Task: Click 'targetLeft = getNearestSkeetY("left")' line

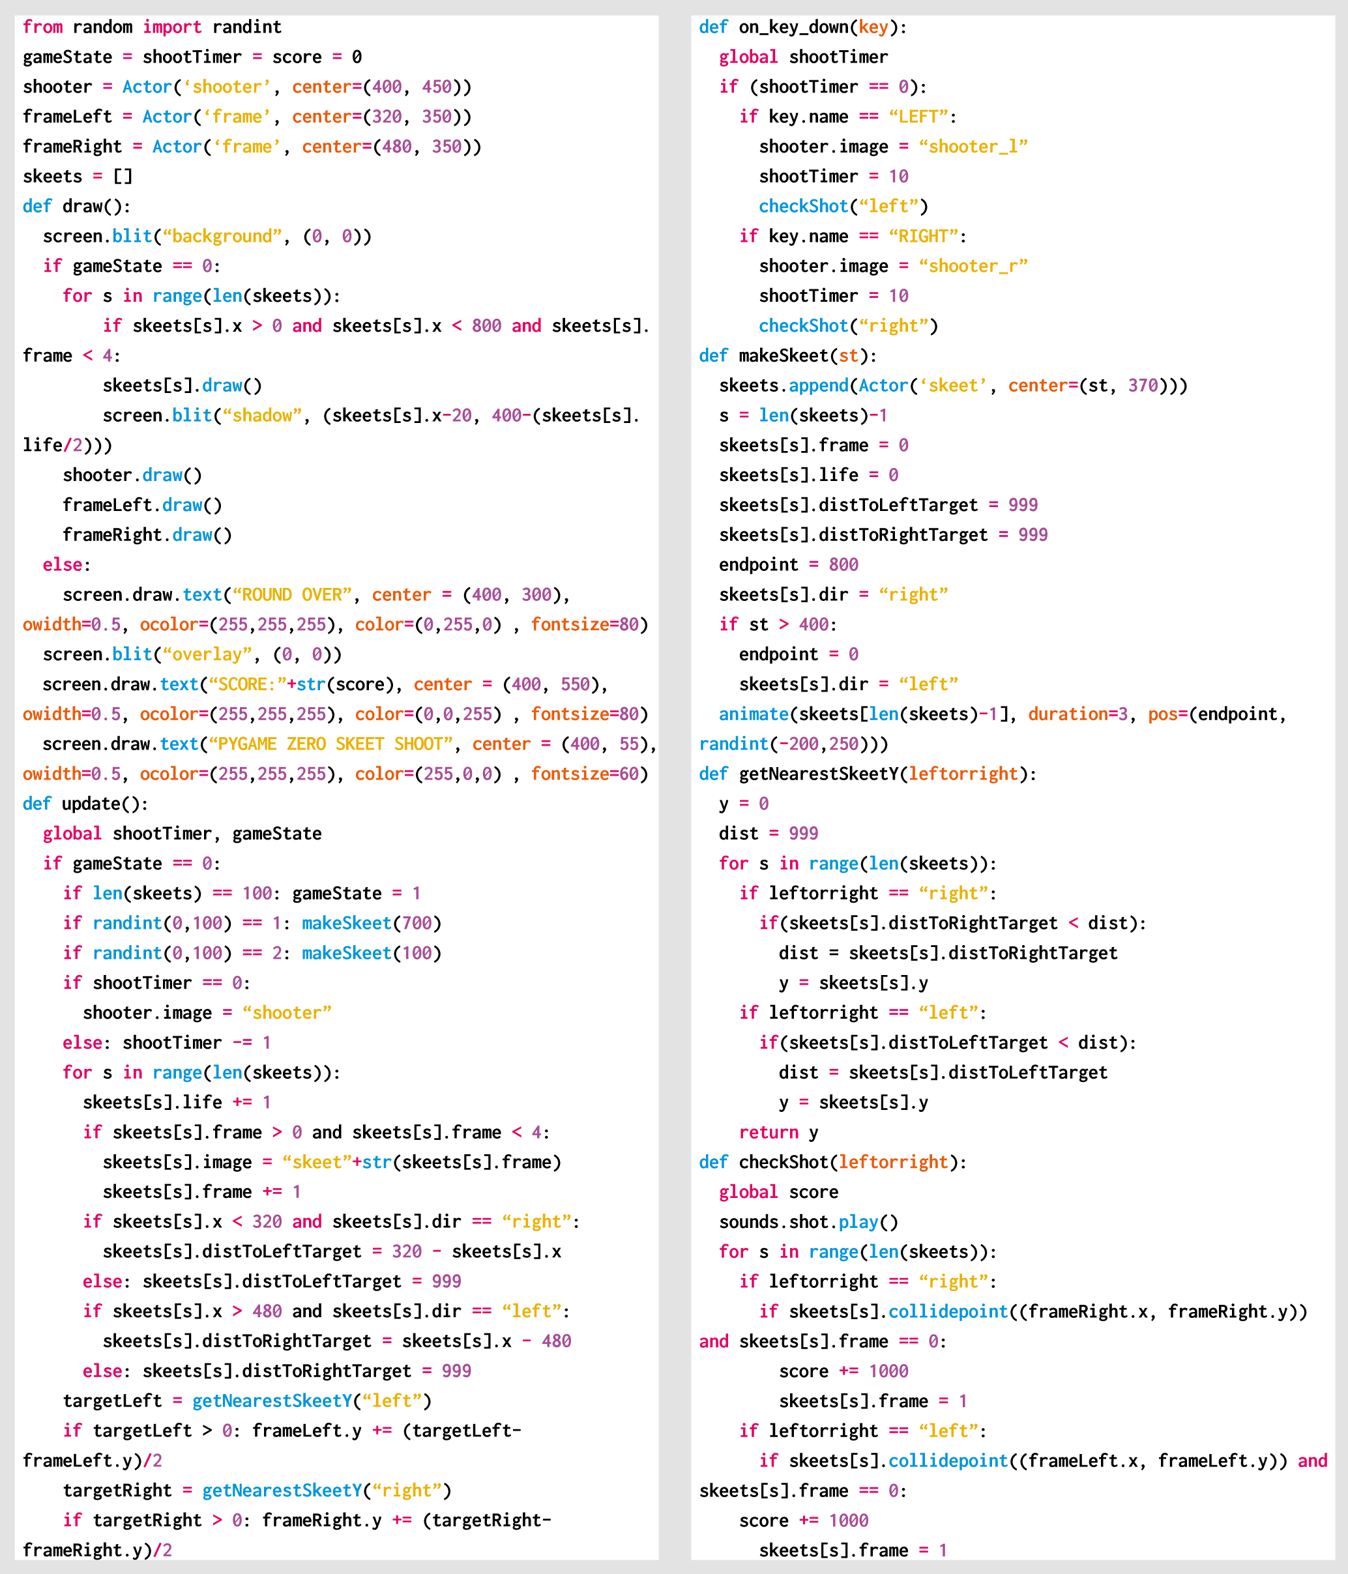Action: (247, 1401)
